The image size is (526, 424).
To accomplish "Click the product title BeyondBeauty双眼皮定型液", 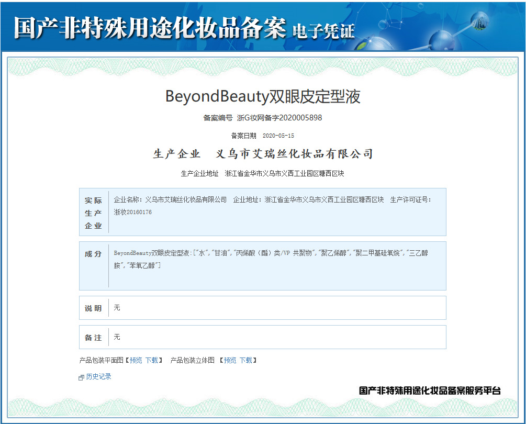I will click(x=263, y=97).
